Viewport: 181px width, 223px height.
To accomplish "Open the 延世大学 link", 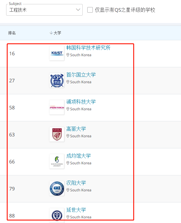I will tap(76, 210).
